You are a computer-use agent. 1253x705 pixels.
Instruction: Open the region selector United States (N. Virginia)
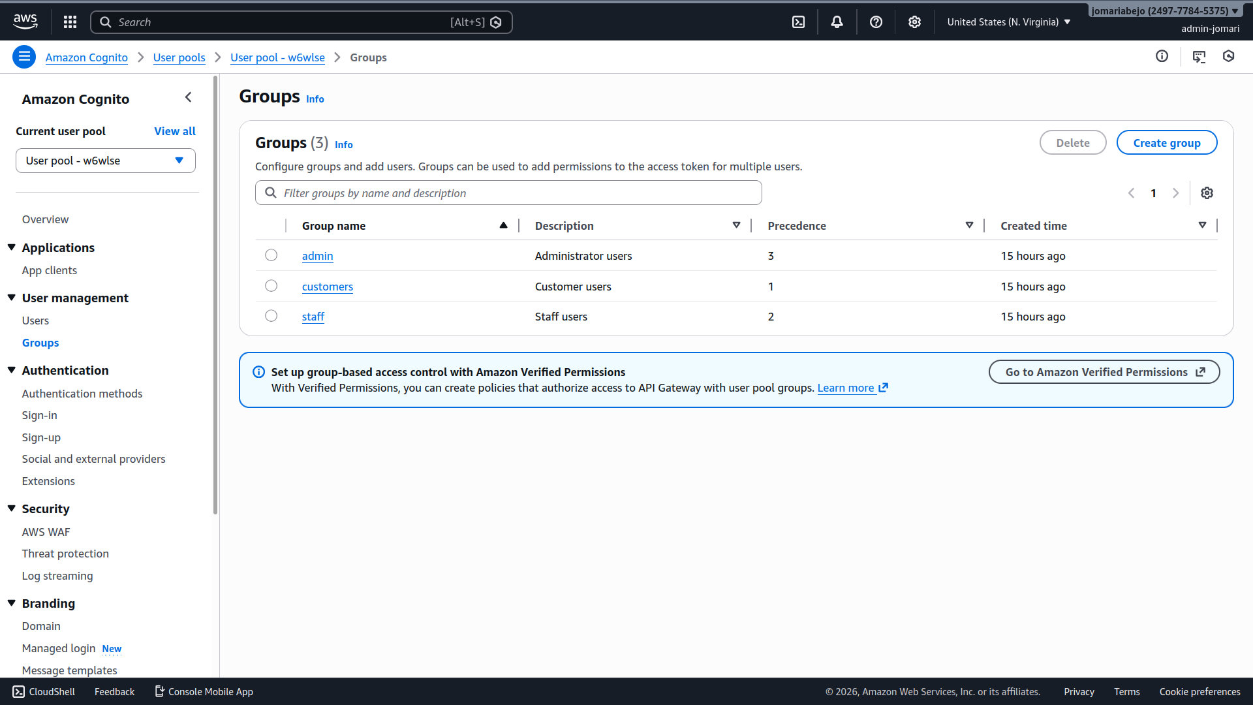pos(1008,22)
